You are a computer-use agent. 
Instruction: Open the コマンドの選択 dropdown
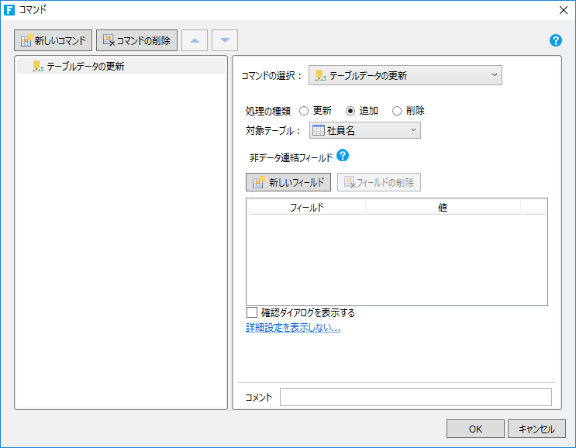(x=405, y=76)
